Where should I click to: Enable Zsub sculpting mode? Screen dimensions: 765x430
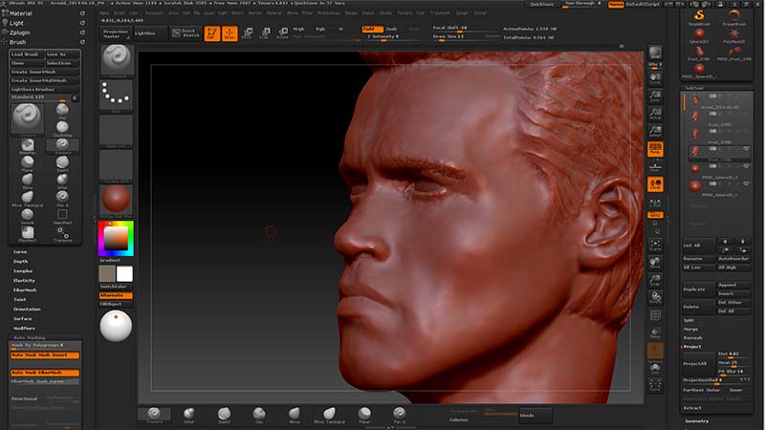[392, 29]
